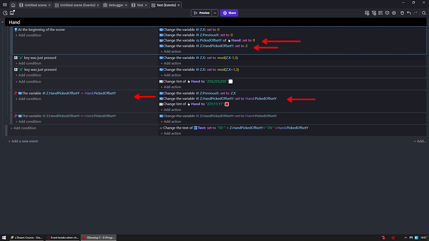Click the 'Add...' link at right
The width and height of the screenshot is (429, 241).
[x=420, y=141]
